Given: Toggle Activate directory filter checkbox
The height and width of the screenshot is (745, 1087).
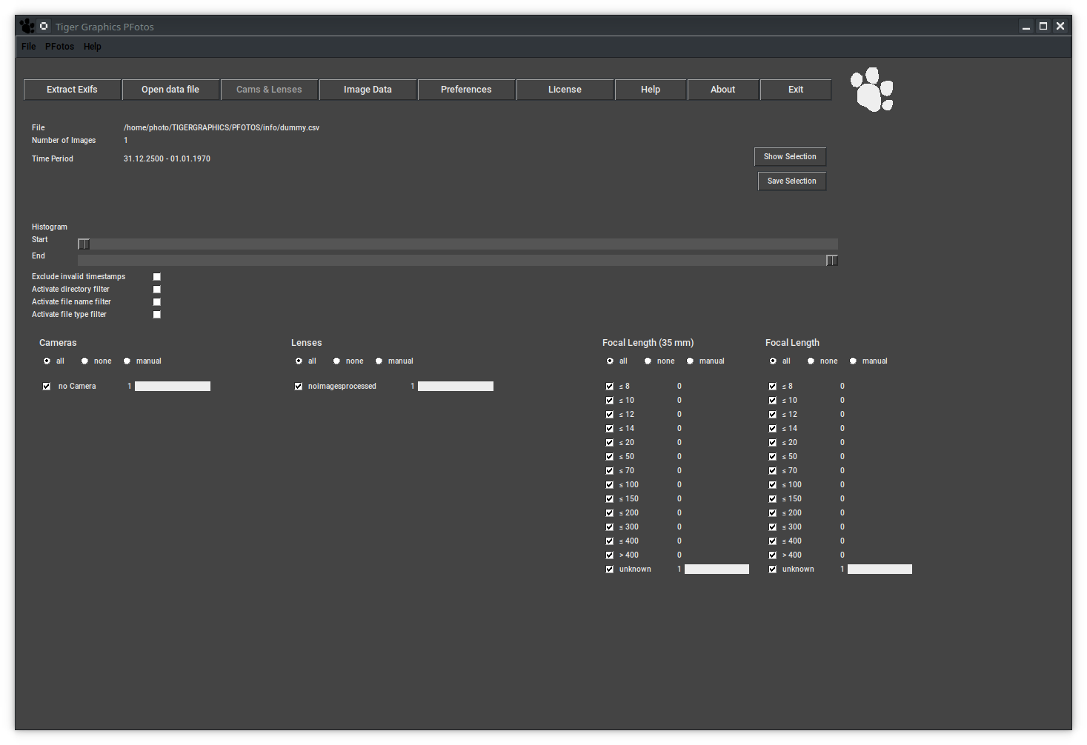Looking at the screenshot, I should point(157,290).
